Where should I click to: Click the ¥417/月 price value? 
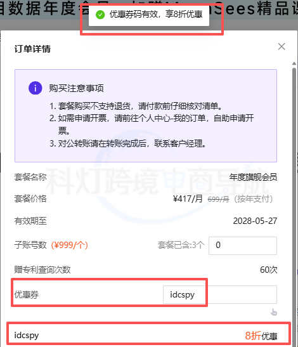(x=188, y=199)
